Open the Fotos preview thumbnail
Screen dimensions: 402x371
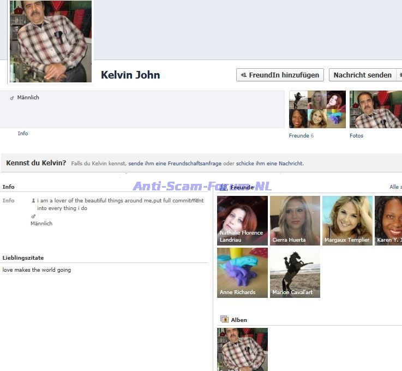(375, 109)
